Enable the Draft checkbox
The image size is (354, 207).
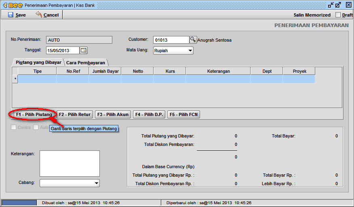[338, 15]
